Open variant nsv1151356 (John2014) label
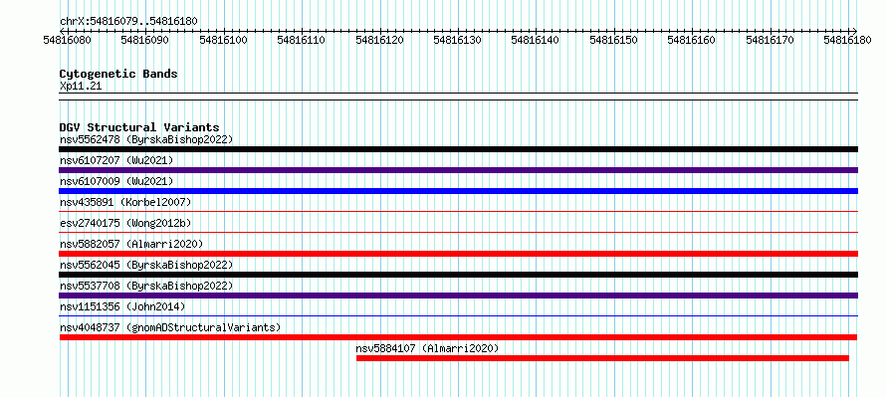The height and width of the screenshot is (397, 886). click(122, 306)
